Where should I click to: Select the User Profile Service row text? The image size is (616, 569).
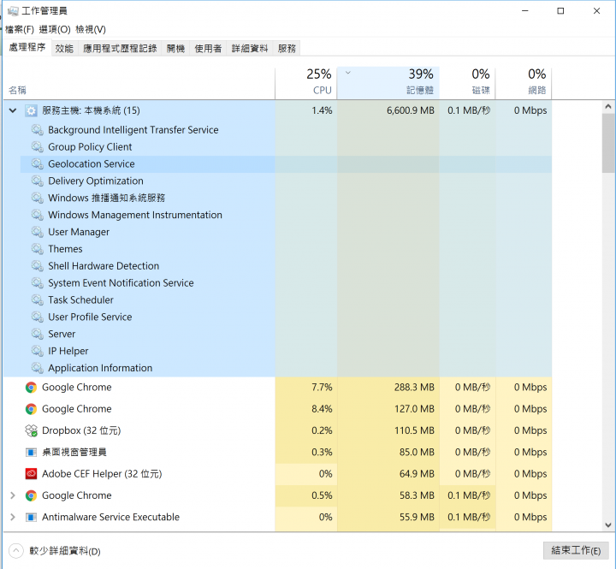click(x=90, y=317)
